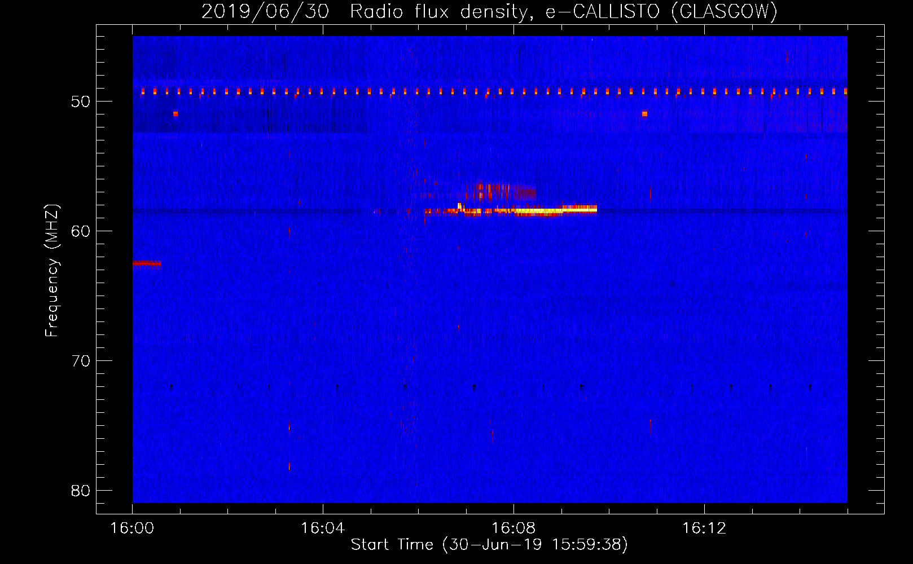913x564 pixels.
Task: Click the 50 tick label on the frequency axis
Action: [81, 102]
